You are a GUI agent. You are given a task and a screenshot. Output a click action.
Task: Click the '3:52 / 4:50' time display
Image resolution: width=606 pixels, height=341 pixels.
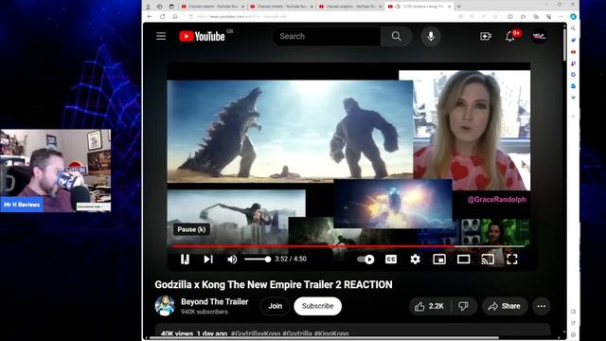291,259
